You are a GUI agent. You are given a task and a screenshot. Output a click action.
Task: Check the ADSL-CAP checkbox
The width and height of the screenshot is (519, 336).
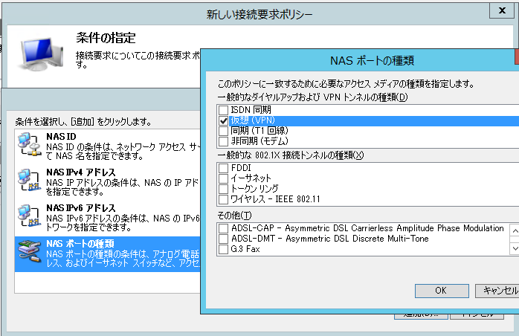point(223,228)
